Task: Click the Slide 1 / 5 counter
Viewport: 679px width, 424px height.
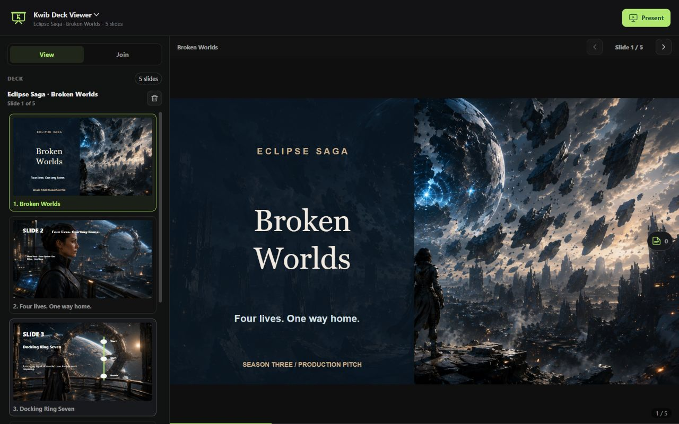Action: coord(629,47)
